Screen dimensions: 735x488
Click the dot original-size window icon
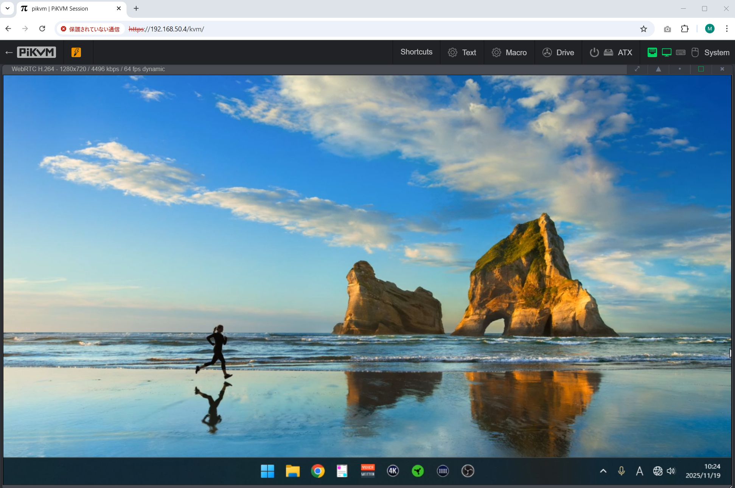click(679, 69)
